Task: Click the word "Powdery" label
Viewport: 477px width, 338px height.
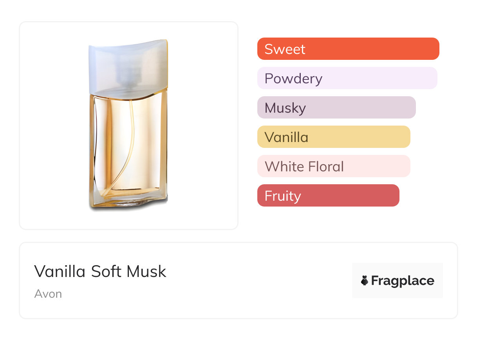Action: pos(293,79)
